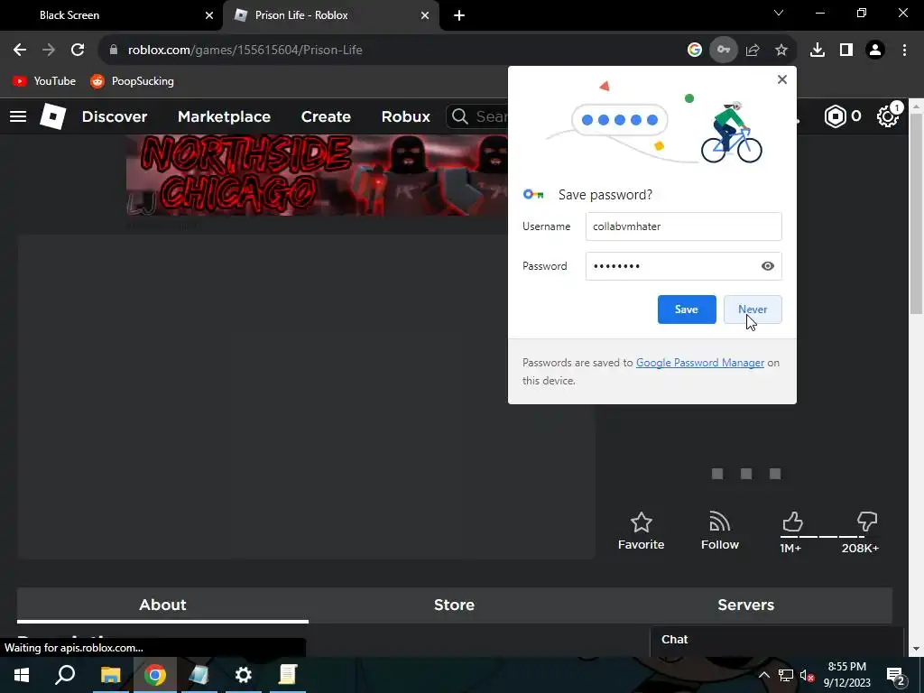The image size is (924, 693).
Task: Show password with the eye icon
Action: (767, 266)
